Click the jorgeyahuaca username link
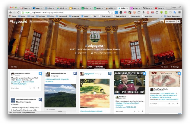The width and height of the screenshot is (190, 125). (x=89, y=74)
